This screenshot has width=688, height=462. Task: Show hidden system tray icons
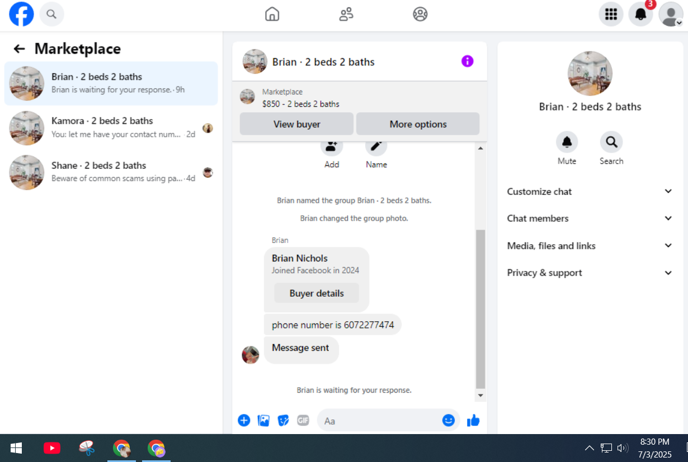(x=590, y=448)
